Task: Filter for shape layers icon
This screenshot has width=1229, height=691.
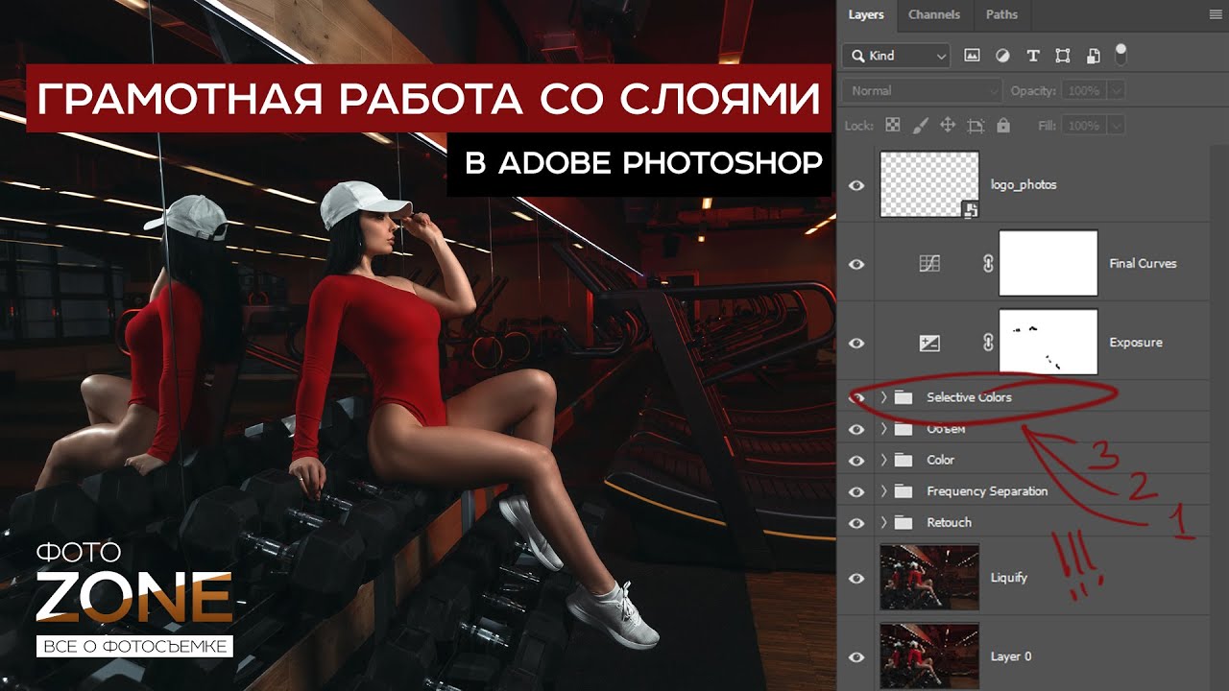Action: (1063, 56)
